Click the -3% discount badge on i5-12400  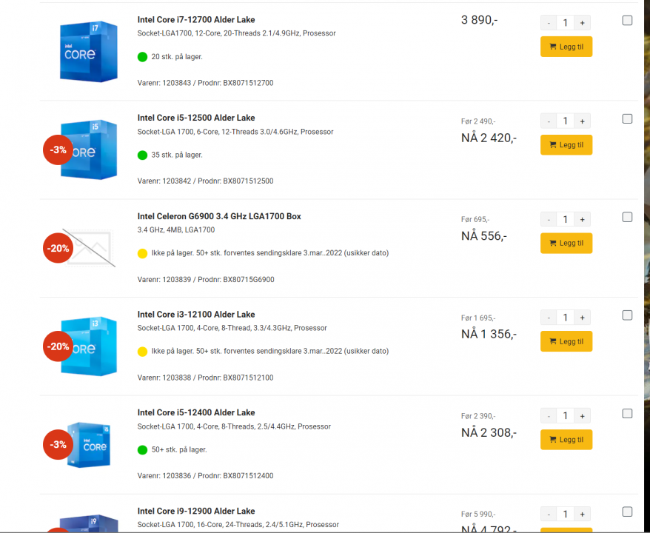(x=58, y=444)
